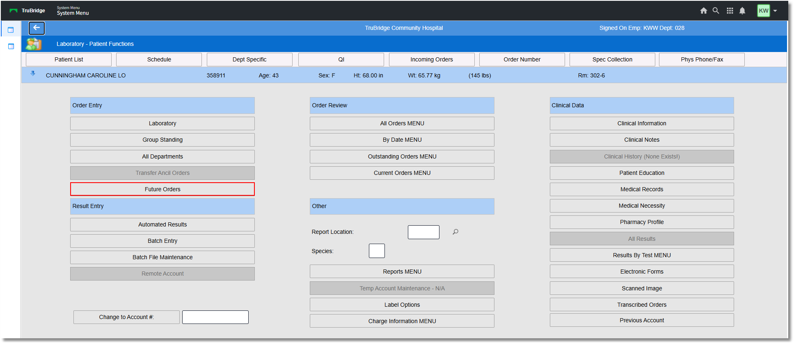Open Future Orders
This screenshot has width=794, height=344.
pyautogui.click(x=162, y=189)
